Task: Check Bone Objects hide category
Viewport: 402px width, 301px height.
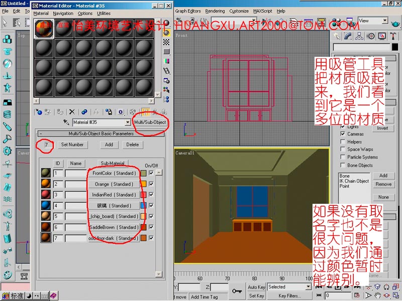Action: pyautogui.click(x=343, y=165)
